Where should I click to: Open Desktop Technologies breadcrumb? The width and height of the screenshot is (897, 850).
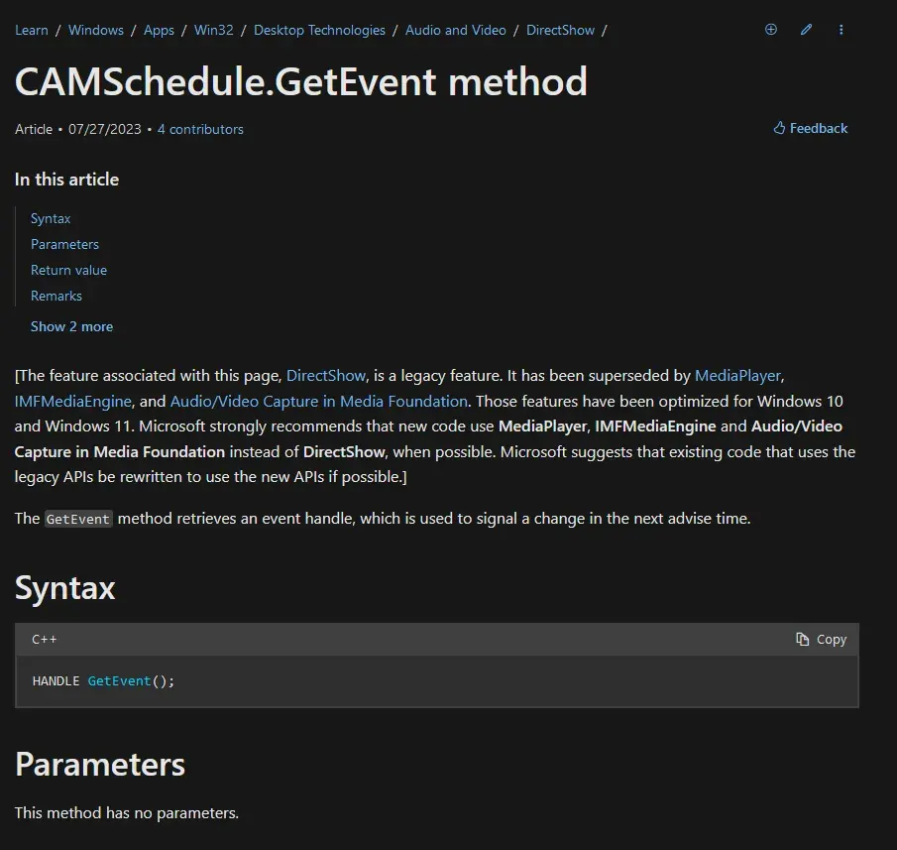click(319, 30)
